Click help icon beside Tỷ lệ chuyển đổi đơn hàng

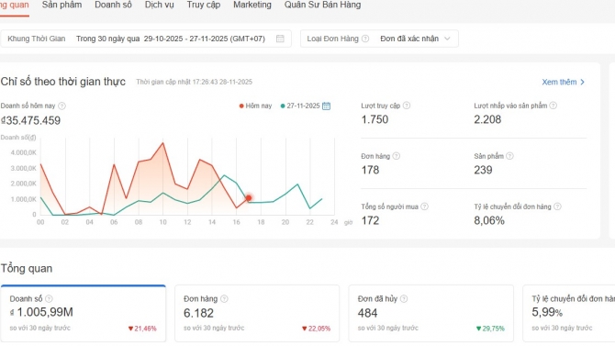[557, 206]
